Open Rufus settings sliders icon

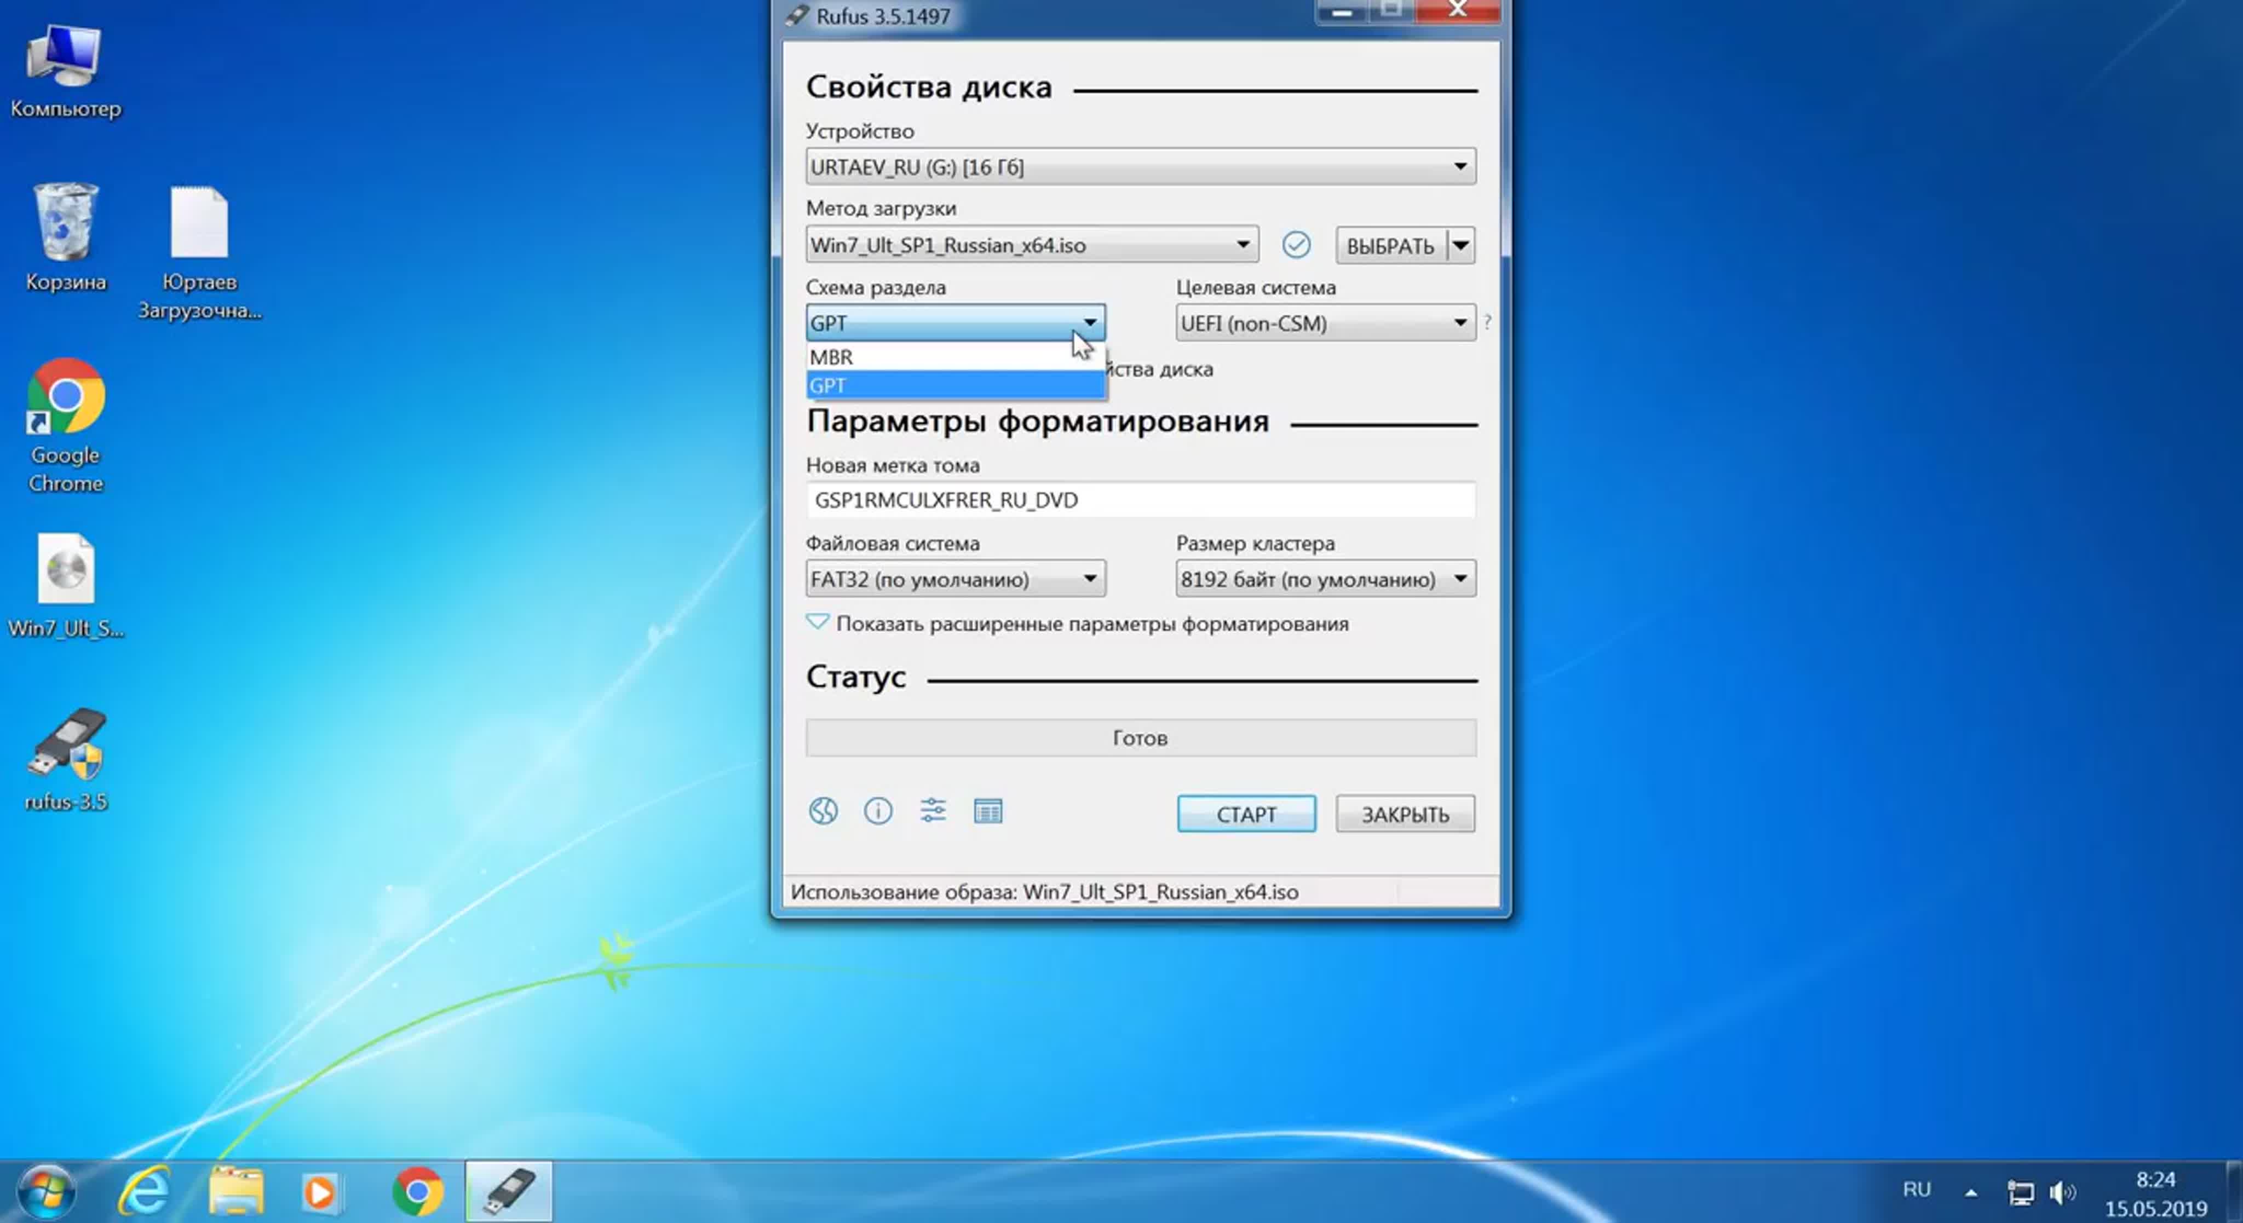[x=933, y=811]
